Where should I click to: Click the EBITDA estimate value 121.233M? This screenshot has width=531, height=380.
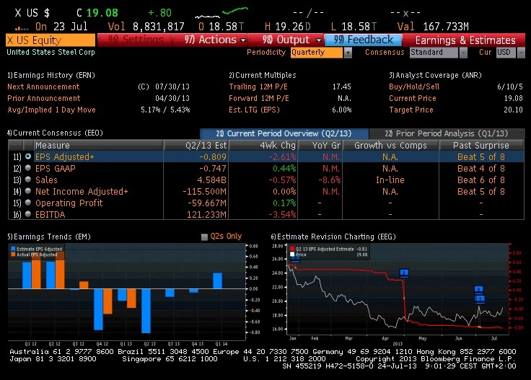coord(206,215)
